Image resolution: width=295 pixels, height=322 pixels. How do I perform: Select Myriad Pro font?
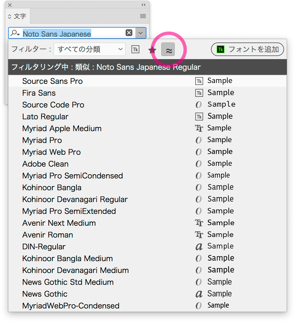point(147,140)
